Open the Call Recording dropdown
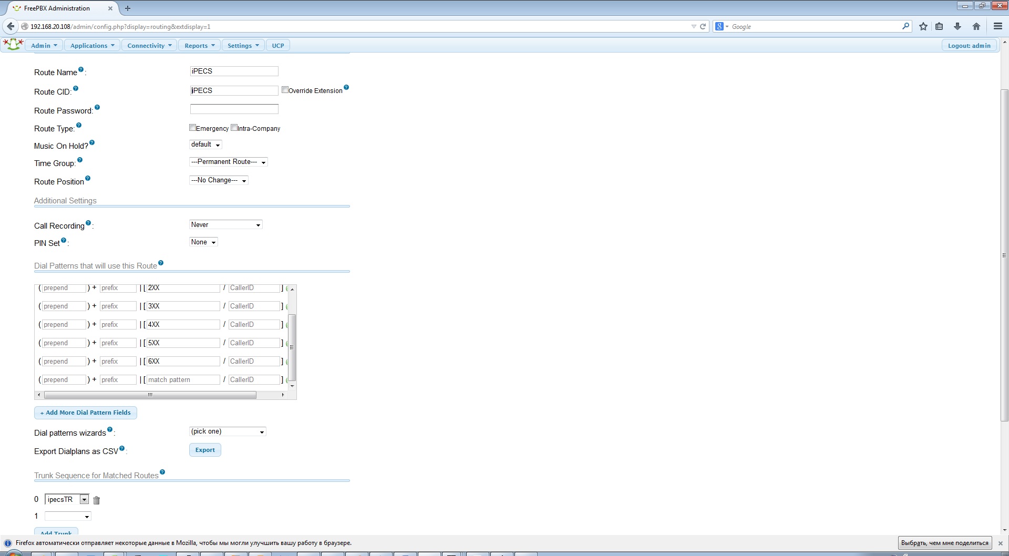Image resolution: width=1009 pixels, height=556 pixels. click(x=225, y=225)
